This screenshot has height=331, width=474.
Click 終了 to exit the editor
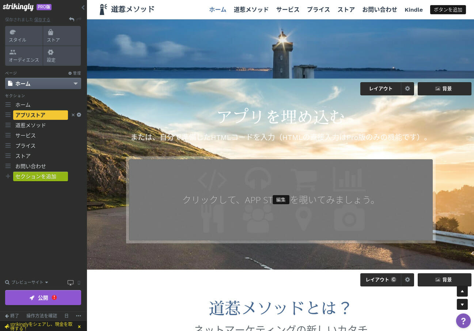12,316
